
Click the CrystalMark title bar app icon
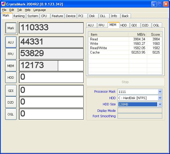pos(3,4)
